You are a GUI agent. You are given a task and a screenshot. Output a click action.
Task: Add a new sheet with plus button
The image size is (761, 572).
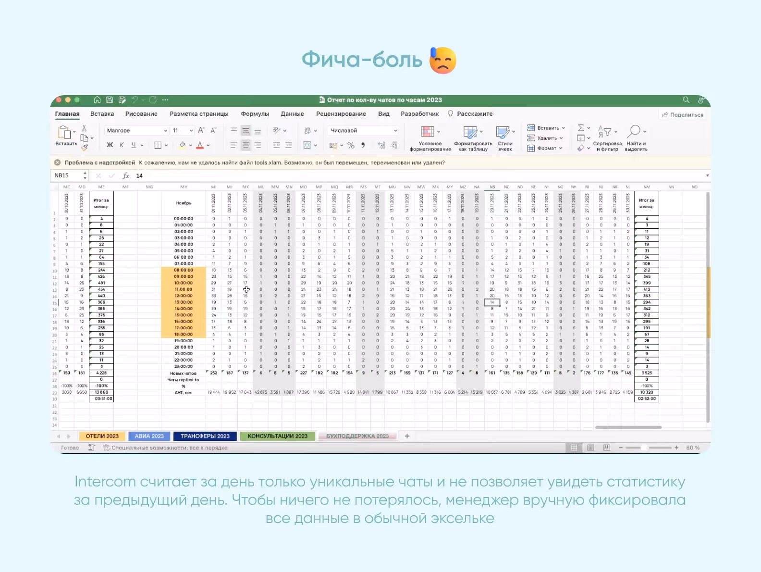[407, 436]
